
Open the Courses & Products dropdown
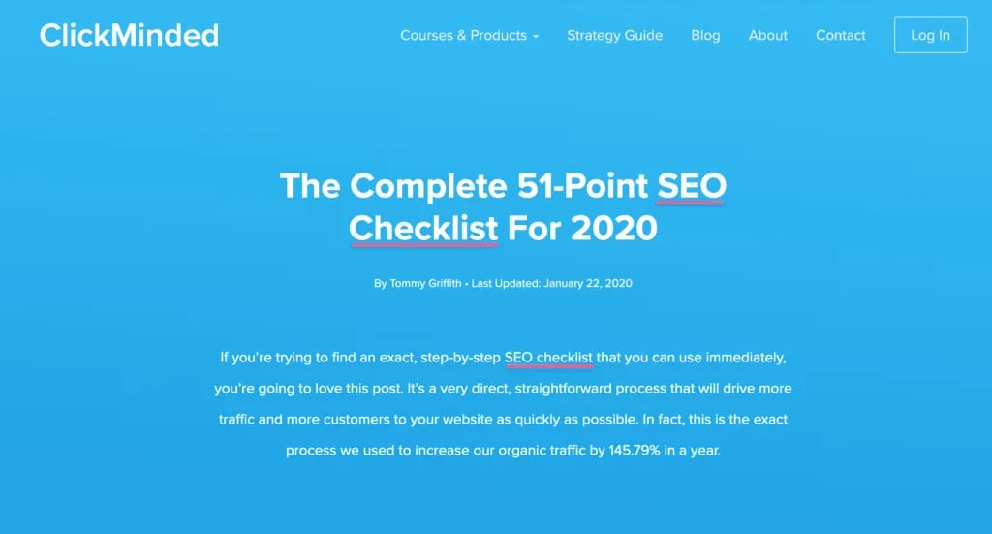[463, 36]
